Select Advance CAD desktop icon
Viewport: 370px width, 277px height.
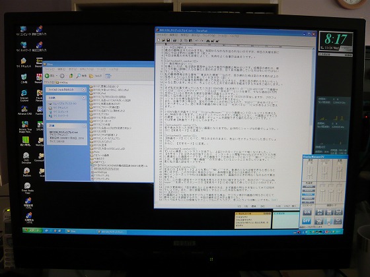24,111
